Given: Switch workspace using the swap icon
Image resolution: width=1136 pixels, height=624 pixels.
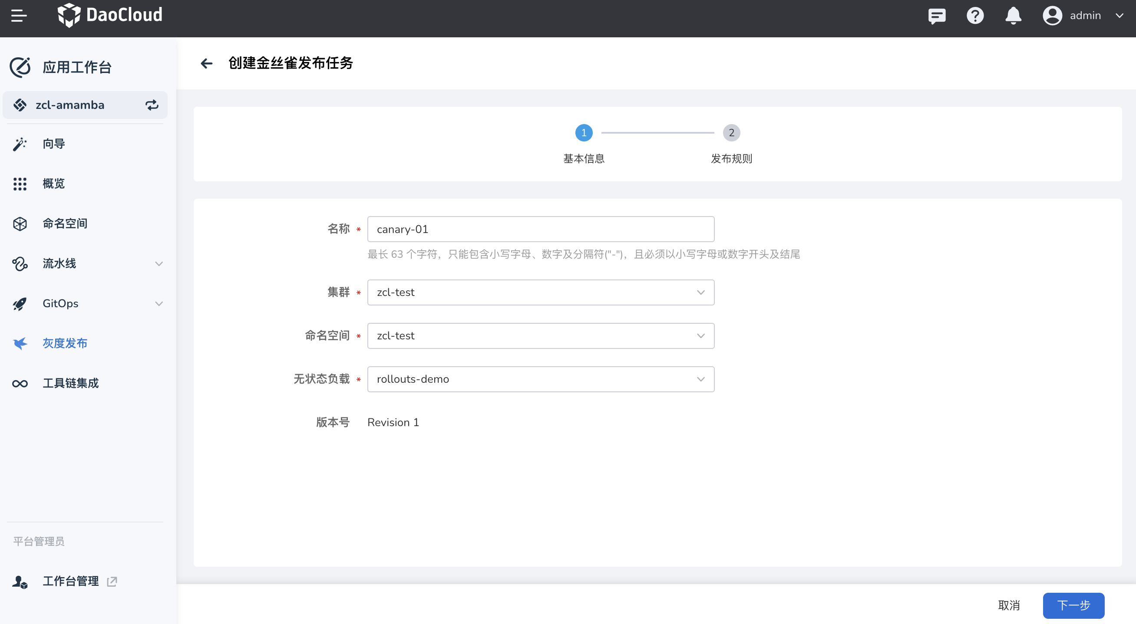Looking at the screenshot, I should [x=152, y=105].
